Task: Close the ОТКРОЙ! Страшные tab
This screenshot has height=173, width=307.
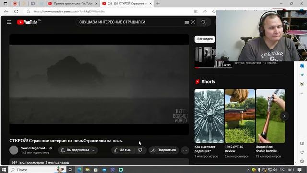Action: [150, 4]
